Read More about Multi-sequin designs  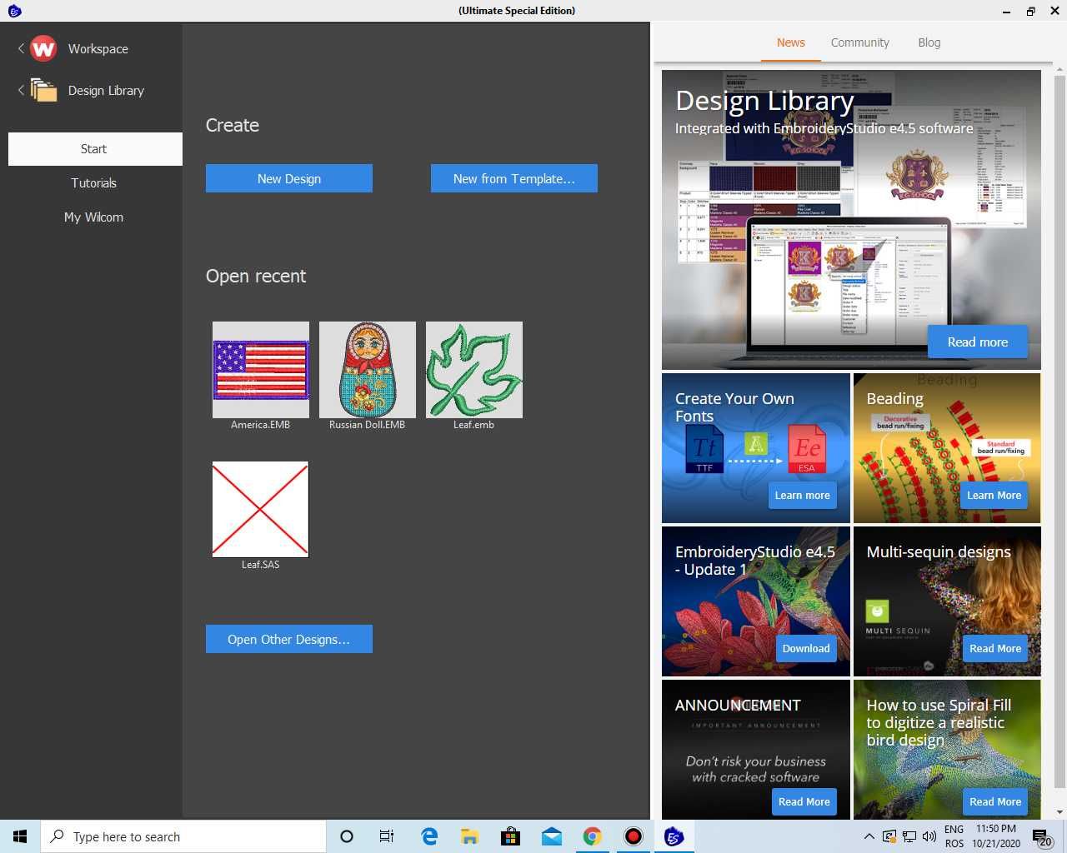point(995,649)
